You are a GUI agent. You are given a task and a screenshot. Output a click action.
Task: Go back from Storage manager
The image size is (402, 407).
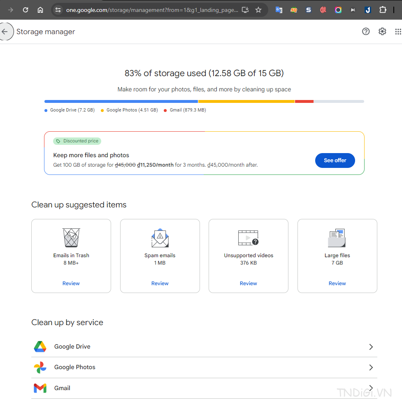5,32
